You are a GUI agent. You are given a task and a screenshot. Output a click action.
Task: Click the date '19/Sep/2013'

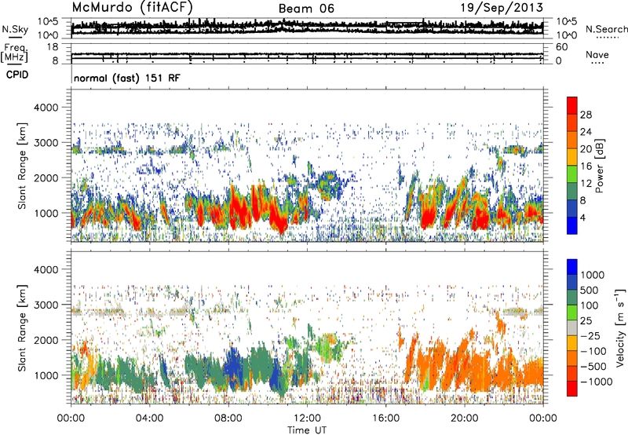point(502,8)
